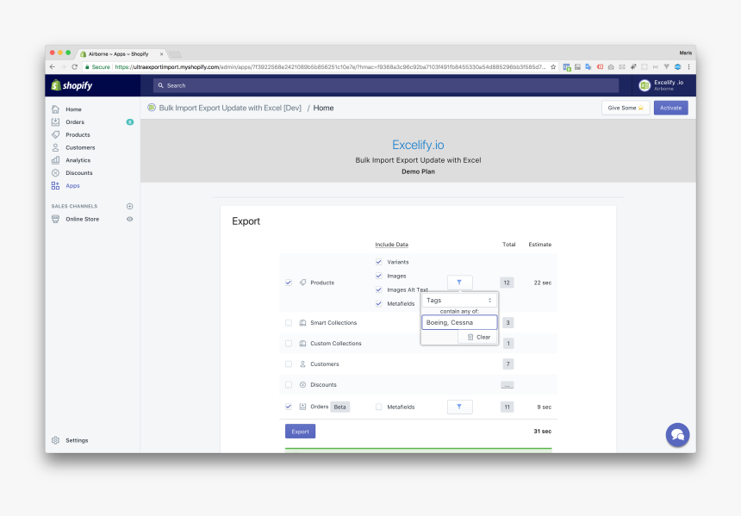Click the Activate button

(670, 108)
